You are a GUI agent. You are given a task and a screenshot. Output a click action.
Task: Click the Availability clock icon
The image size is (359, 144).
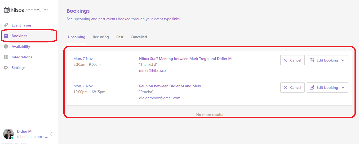(x=6, y=46)
